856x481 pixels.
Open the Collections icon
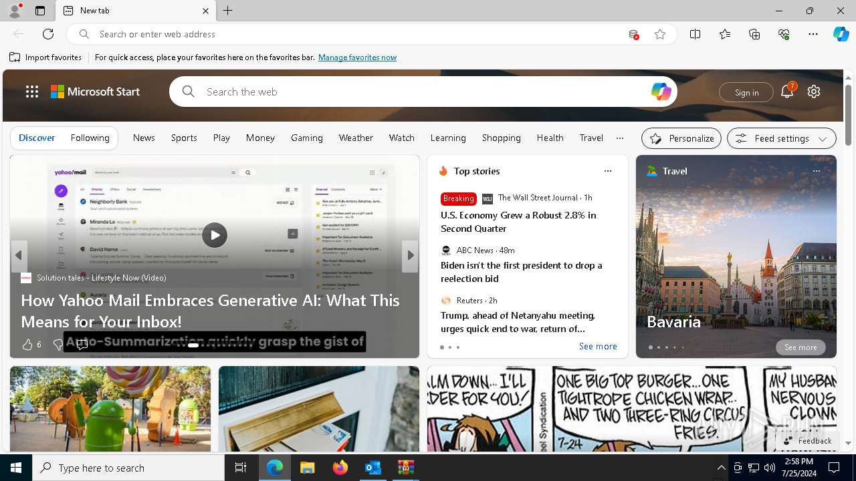pos(754,34)
